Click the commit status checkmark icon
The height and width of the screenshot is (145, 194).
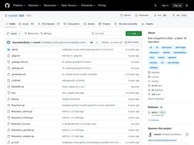click(97, 42)
